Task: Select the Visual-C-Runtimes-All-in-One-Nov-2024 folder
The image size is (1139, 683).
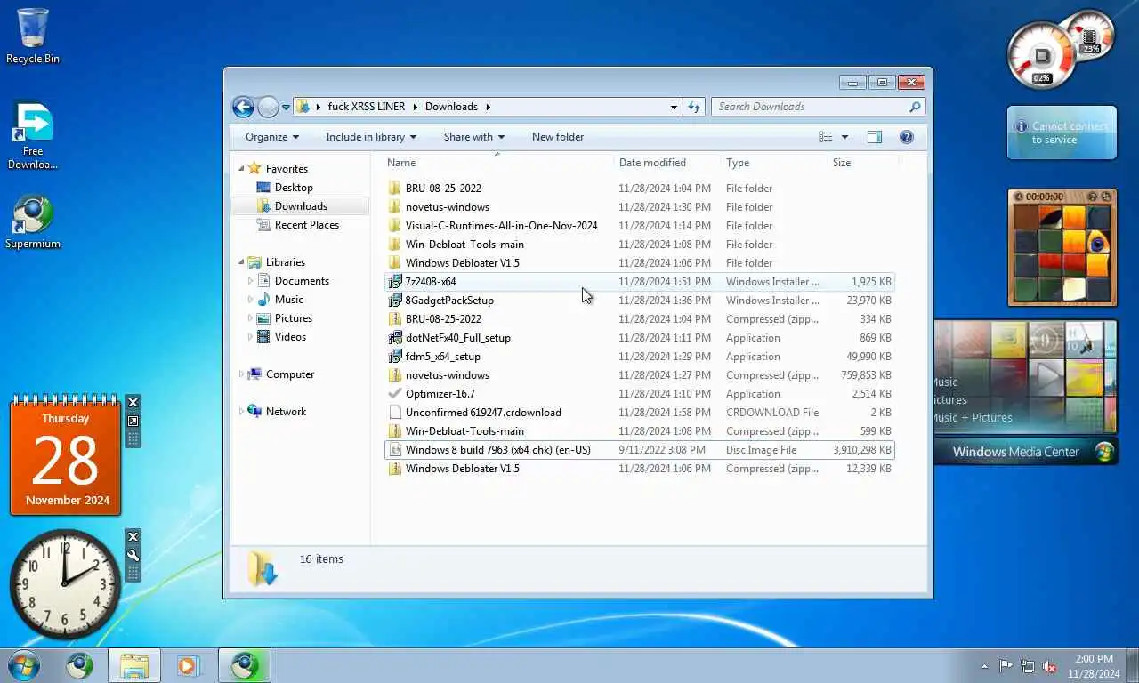Action: tap(640, 226)
